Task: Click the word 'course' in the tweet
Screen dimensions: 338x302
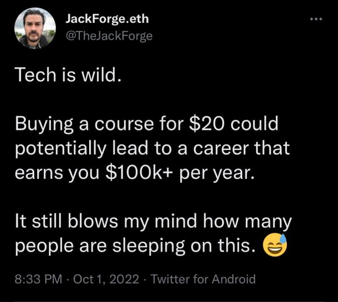Action: [124, 125]
